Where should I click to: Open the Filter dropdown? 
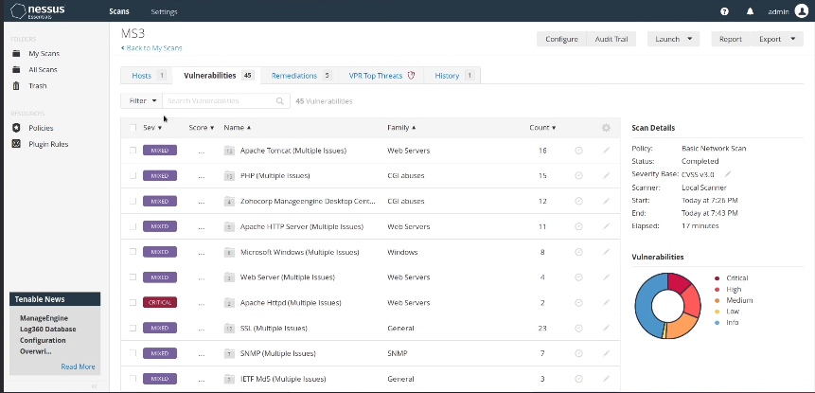[x=142, y=100]
